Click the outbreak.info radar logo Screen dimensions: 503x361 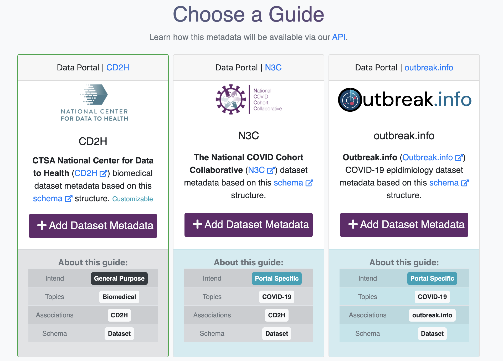(x=404, y=100)
